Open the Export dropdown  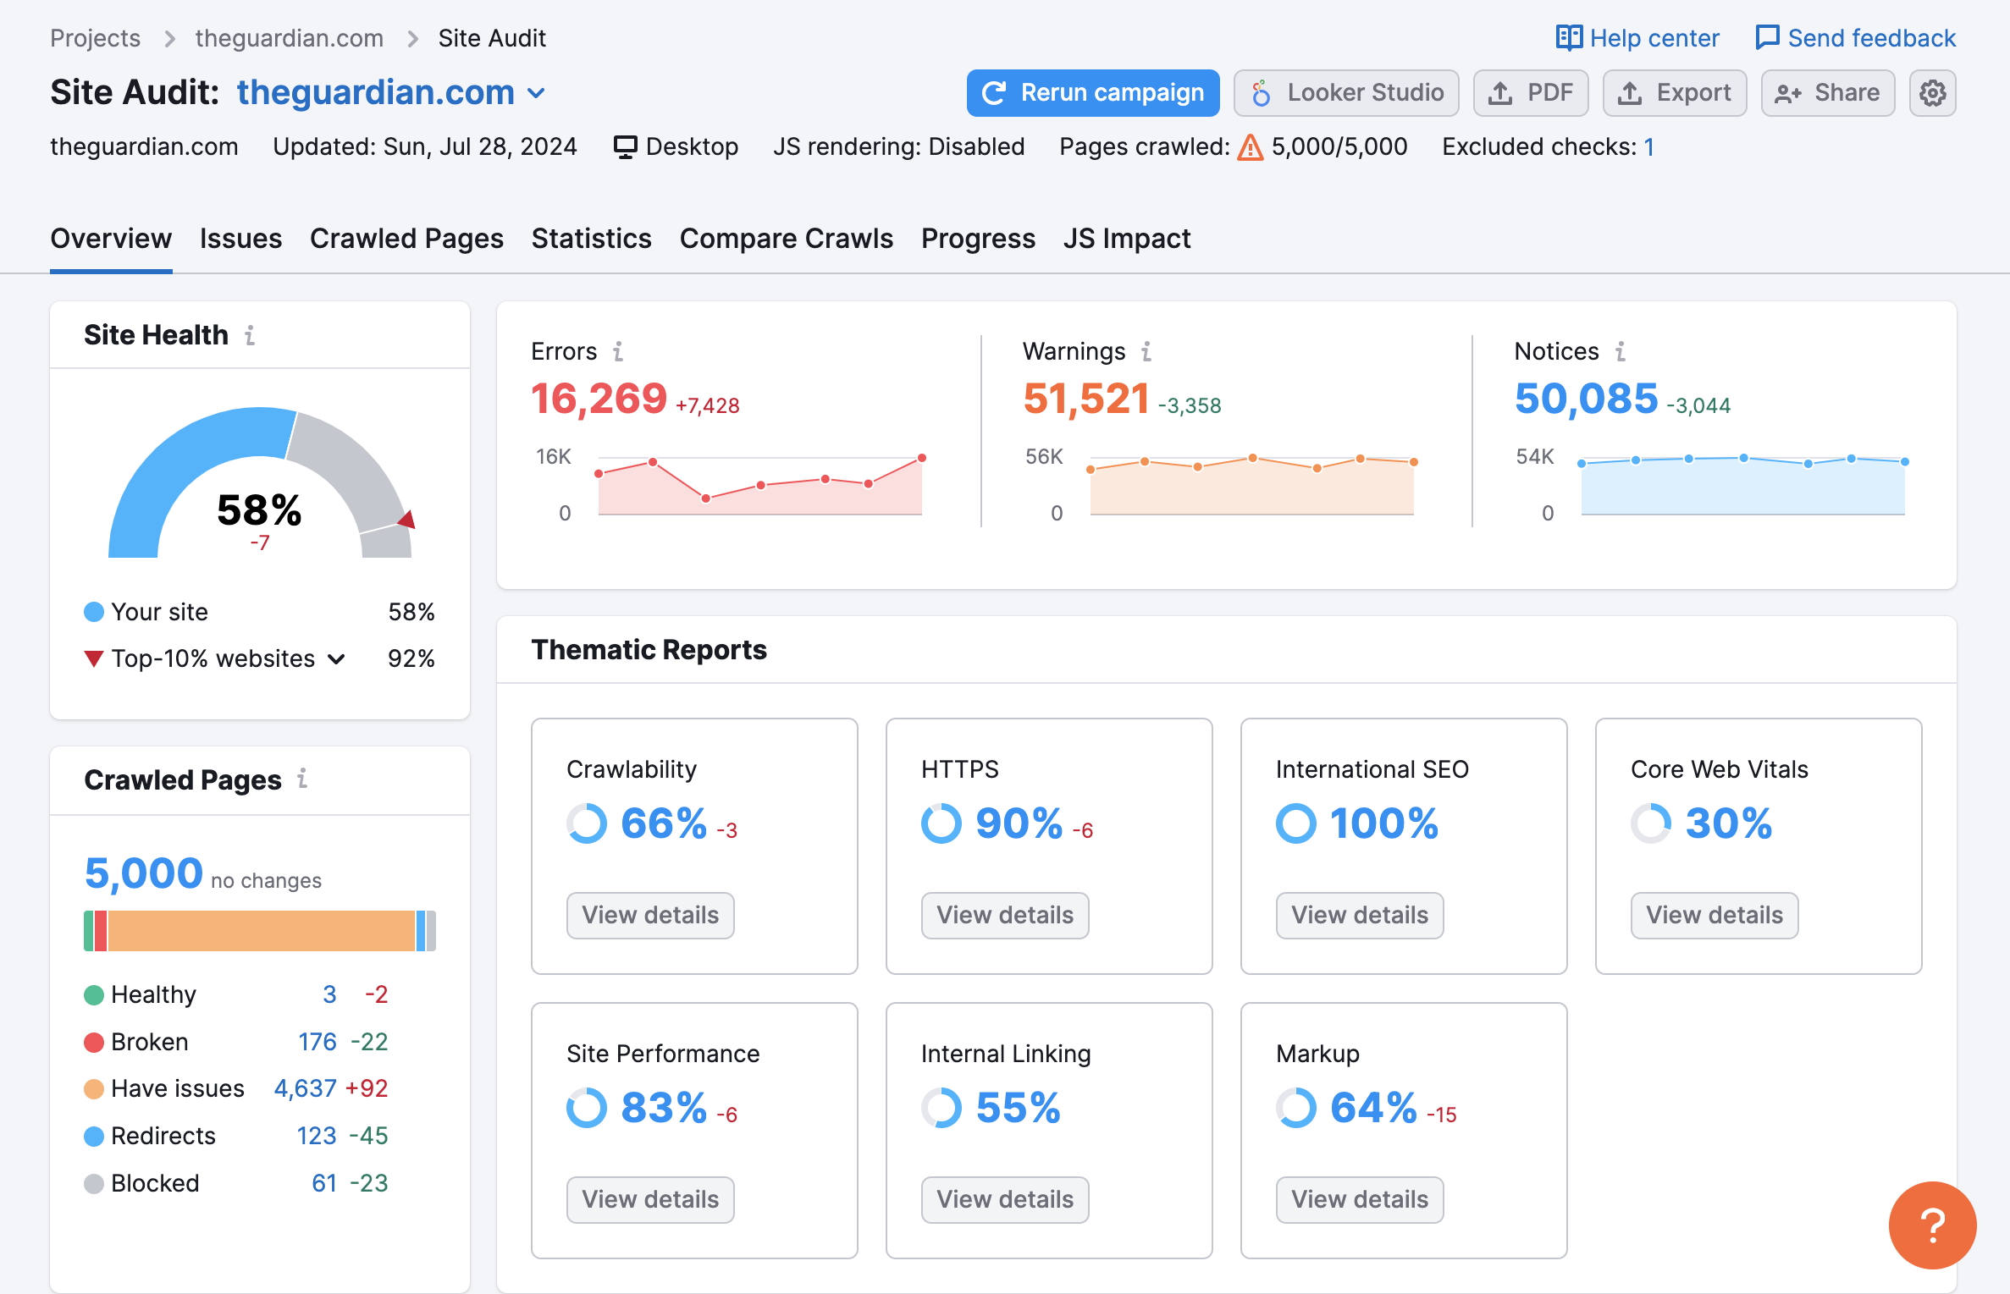pos(1674,93)
